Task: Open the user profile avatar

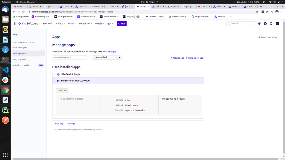Action: pos(277,24)
